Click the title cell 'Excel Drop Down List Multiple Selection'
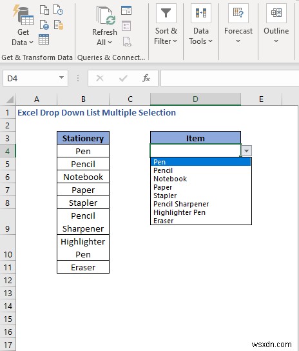This screenshot has height=351, width=299. pos(97,112)
